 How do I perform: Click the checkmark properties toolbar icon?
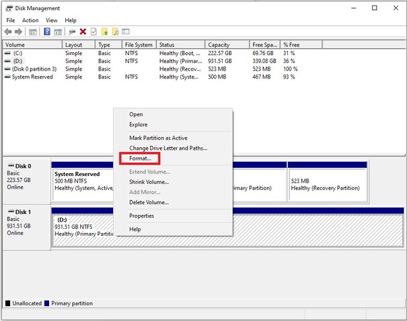pyautogui.click(x=94, y=32)
